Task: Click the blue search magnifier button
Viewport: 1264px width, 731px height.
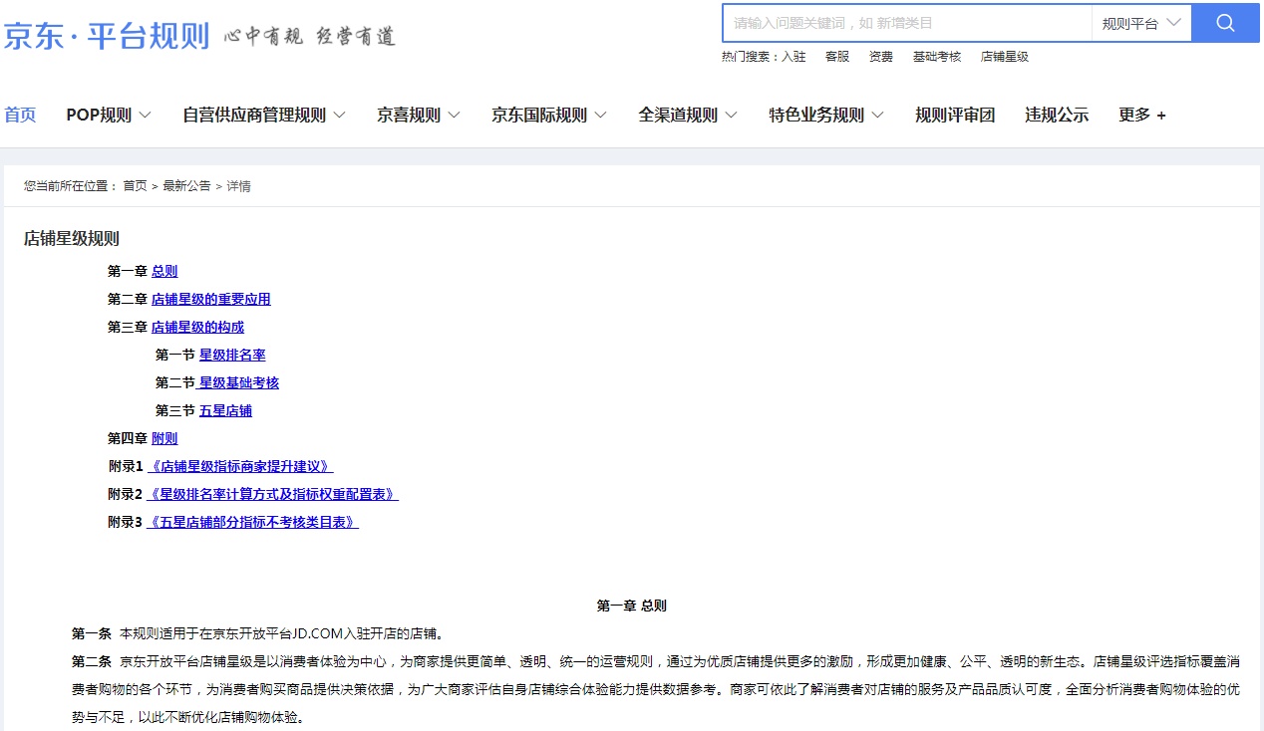Action: pos(1225,23)
